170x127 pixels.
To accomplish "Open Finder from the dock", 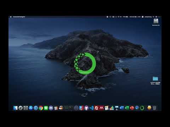I will point(16,108).
